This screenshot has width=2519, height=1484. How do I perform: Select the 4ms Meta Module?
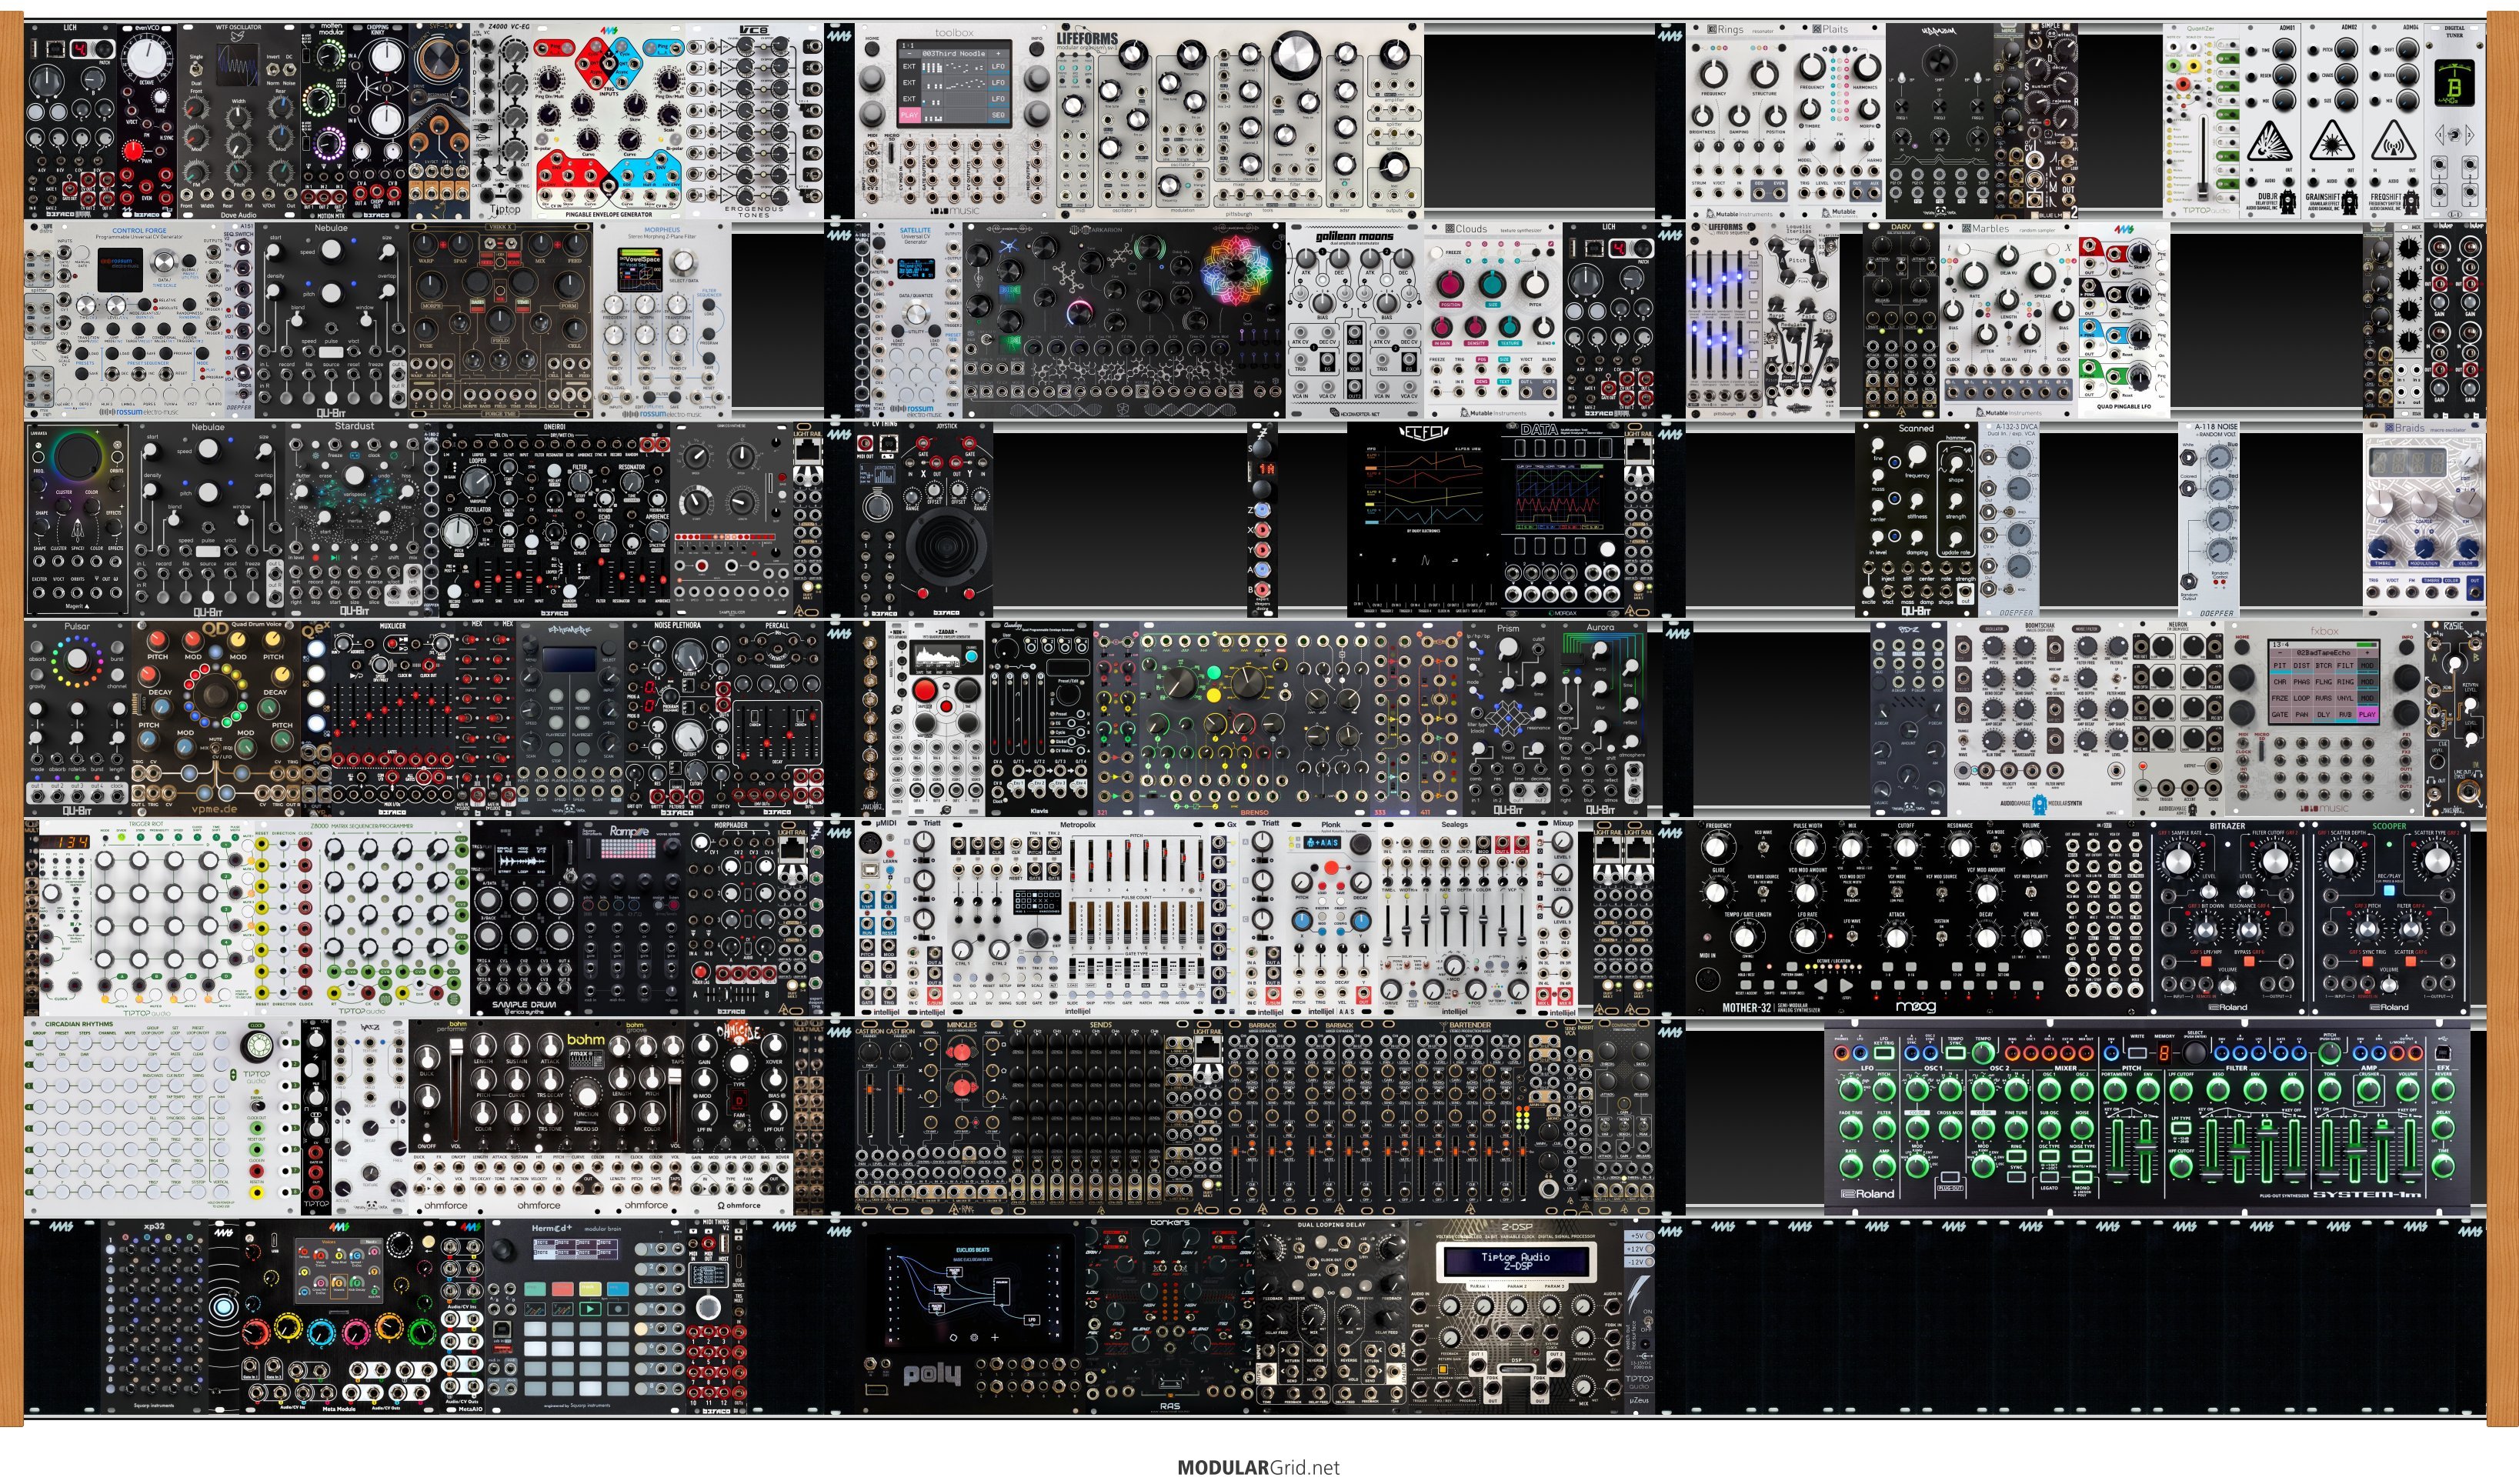point(339,1316)
